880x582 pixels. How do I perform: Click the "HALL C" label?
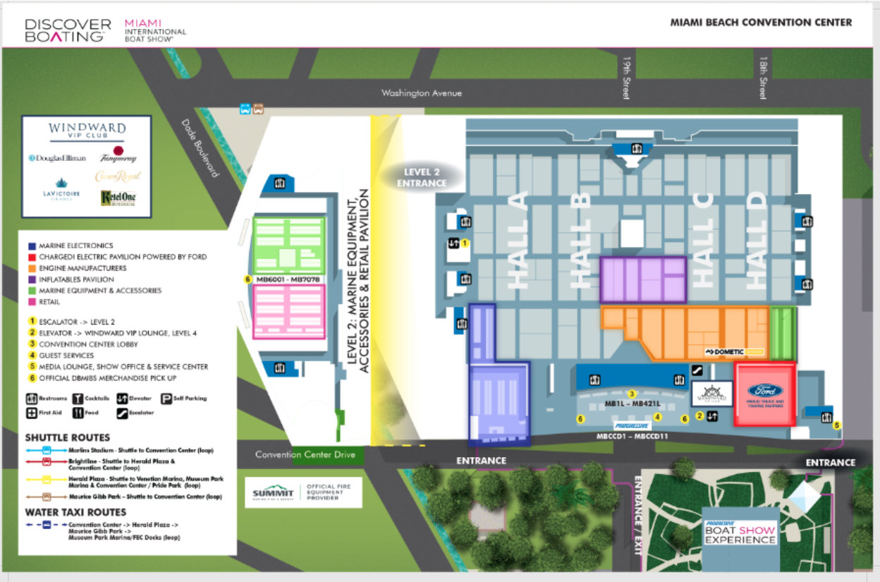pyautogui.click(x=704, y=238)
